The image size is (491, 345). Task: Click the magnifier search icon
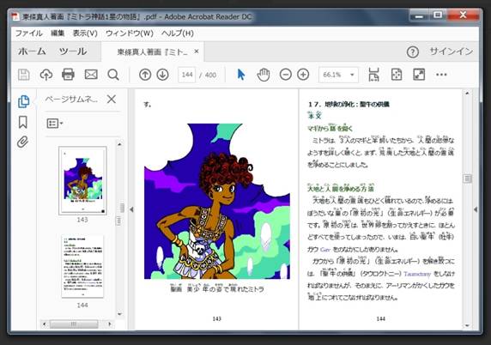(x=113, y=75)
